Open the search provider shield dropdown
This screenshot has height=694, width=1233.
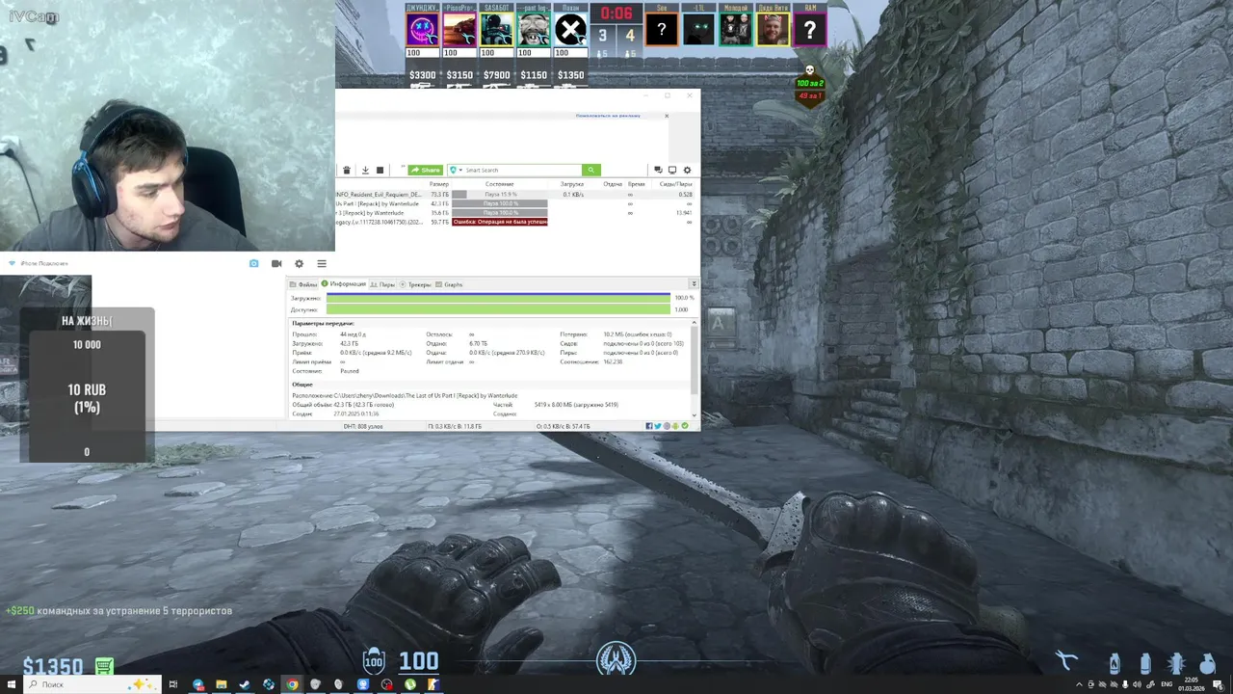(455, 170)
